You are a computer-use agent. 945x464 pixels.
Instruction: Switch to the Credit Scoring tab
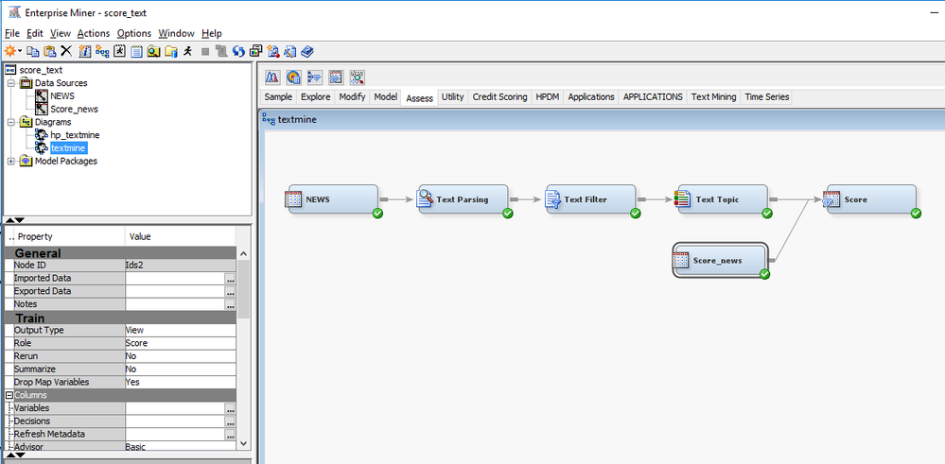(499, 97)
